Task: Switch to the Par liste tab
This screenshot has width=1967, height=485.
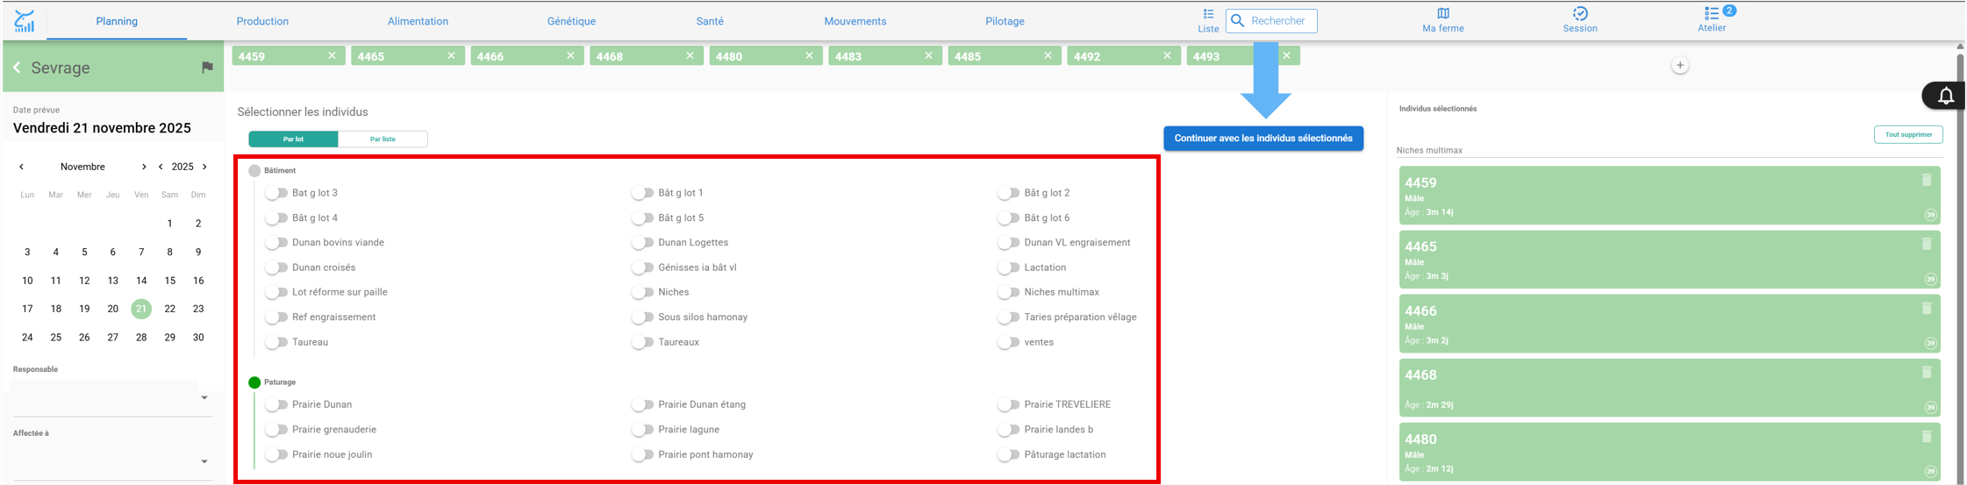Action: pyautogui.click(x=383, y=139)
